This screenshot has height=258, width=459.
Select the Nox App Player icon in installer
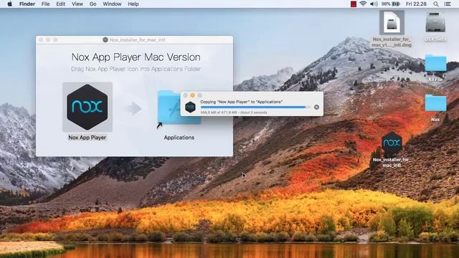[x=87, y=107]
